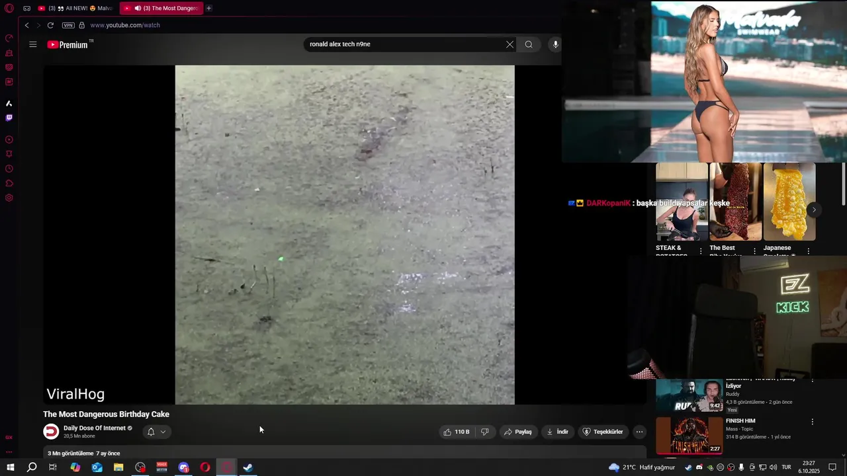
Task: Open options for STEAK & POTATOES short
Action: pos(701,251)
